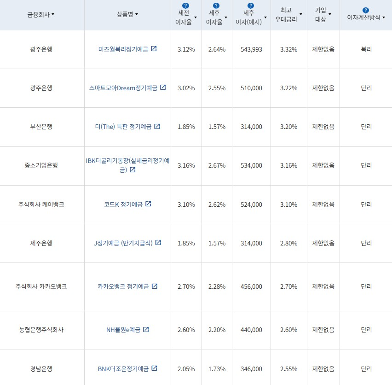
Task: Open 미즈월복리정기예금 product link
Action: pos(123,49)
